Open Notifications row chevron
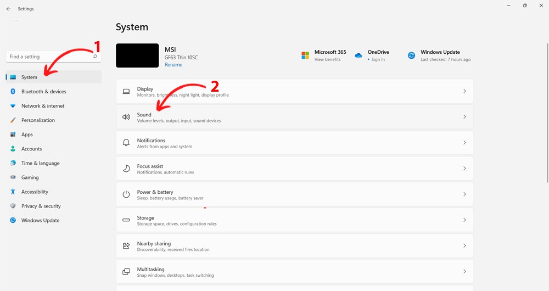 pos(464,143)
